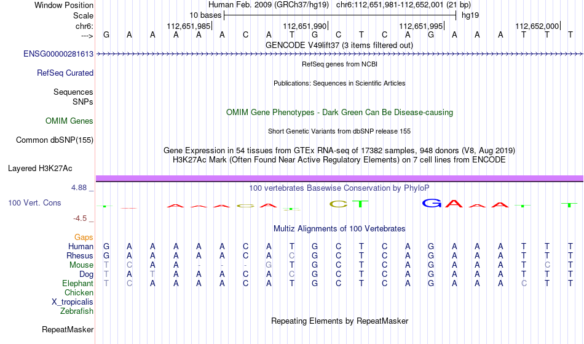The width and height of the screenshot is (584, 344).
Task: Select the Elephant species row label
Action: pyautogui.click(x=77, y=284)
